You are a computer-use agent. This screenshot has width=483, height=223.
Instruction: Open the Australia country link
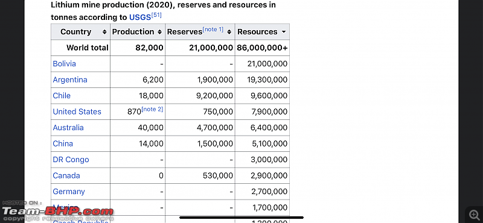[x=68, y=128]
